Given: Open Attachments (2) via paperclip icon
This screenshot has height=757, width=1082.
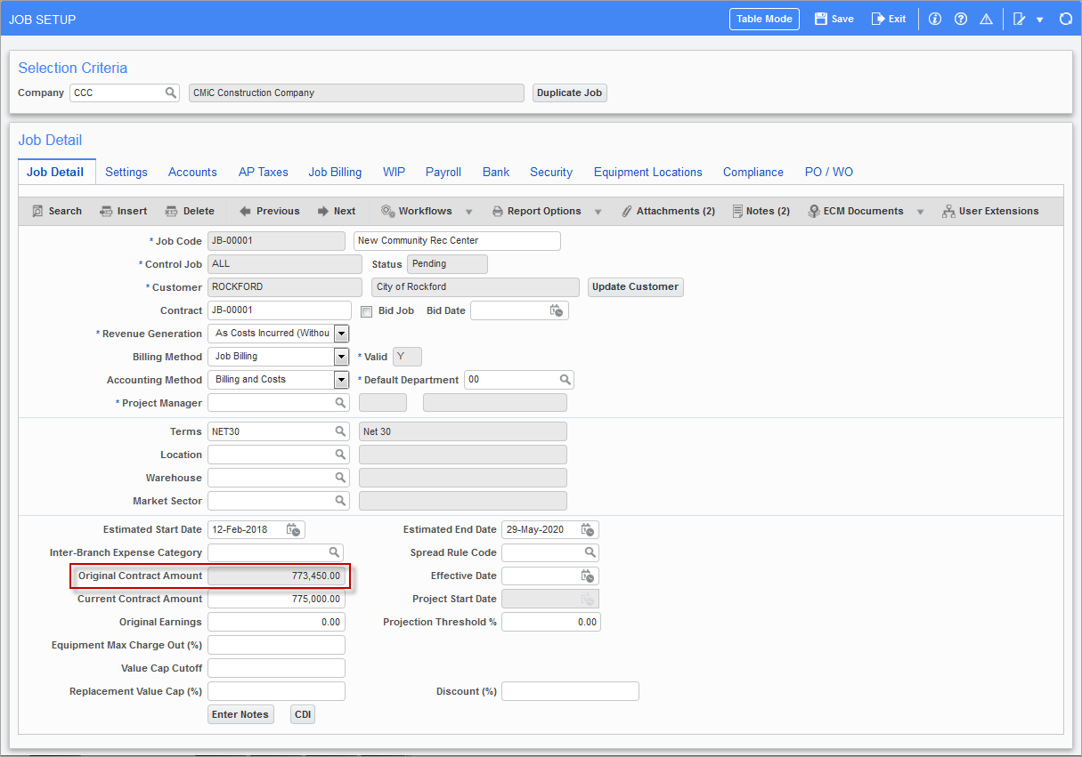Looking at the screenshot, I should tap(627, 211).
